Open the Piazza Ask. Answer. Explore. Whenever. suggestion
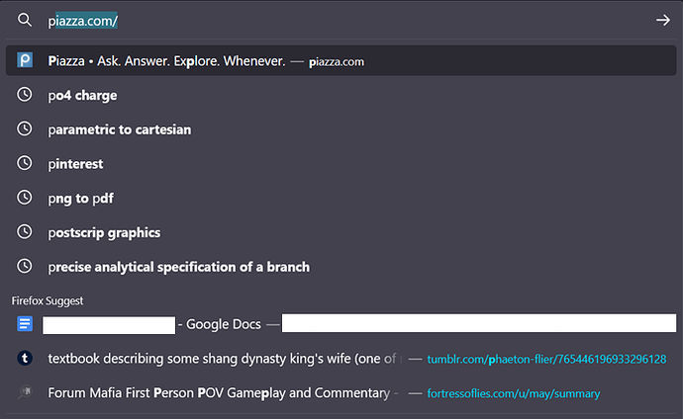 click(x=341, y=60)
